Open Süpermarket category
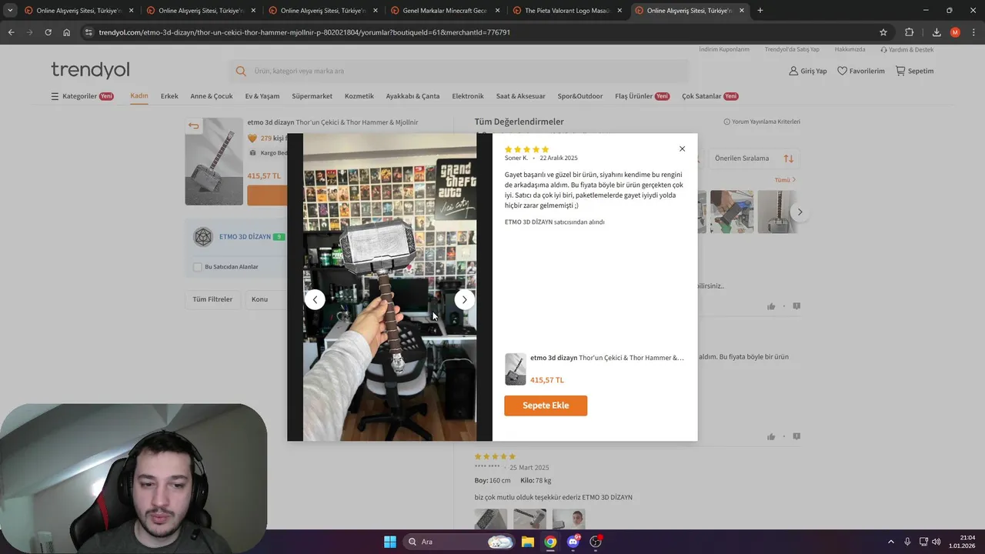The height and width of the screenshot is (554, 985). coord(312,96)
